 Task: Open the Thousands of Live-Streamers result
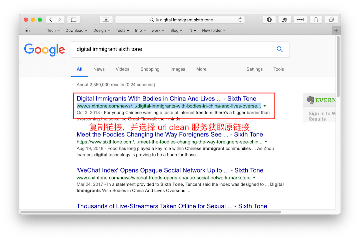(172, 206)
